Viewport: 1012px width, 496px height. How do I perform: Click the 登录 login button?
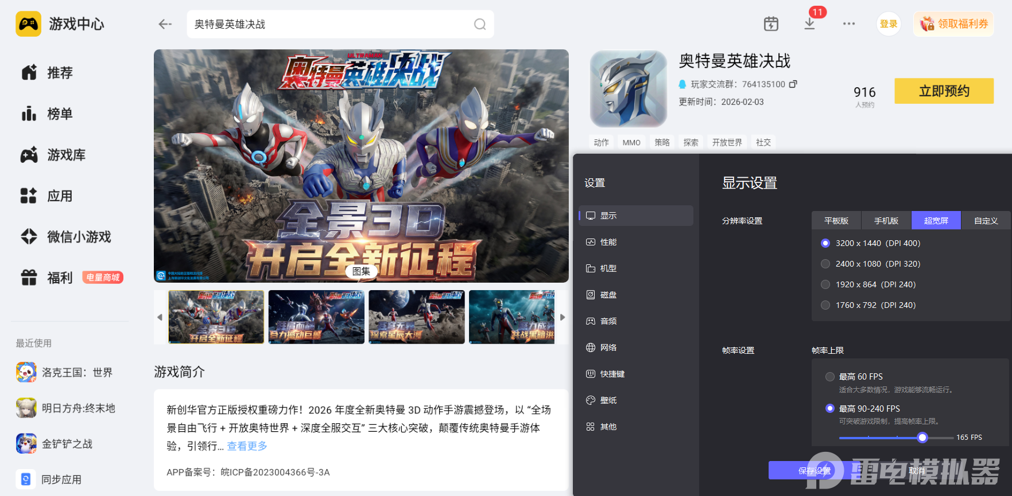coord(889,24)
